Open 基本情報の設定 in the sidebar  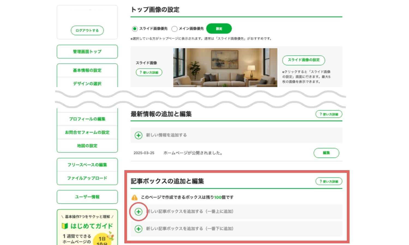pos(87,70)
